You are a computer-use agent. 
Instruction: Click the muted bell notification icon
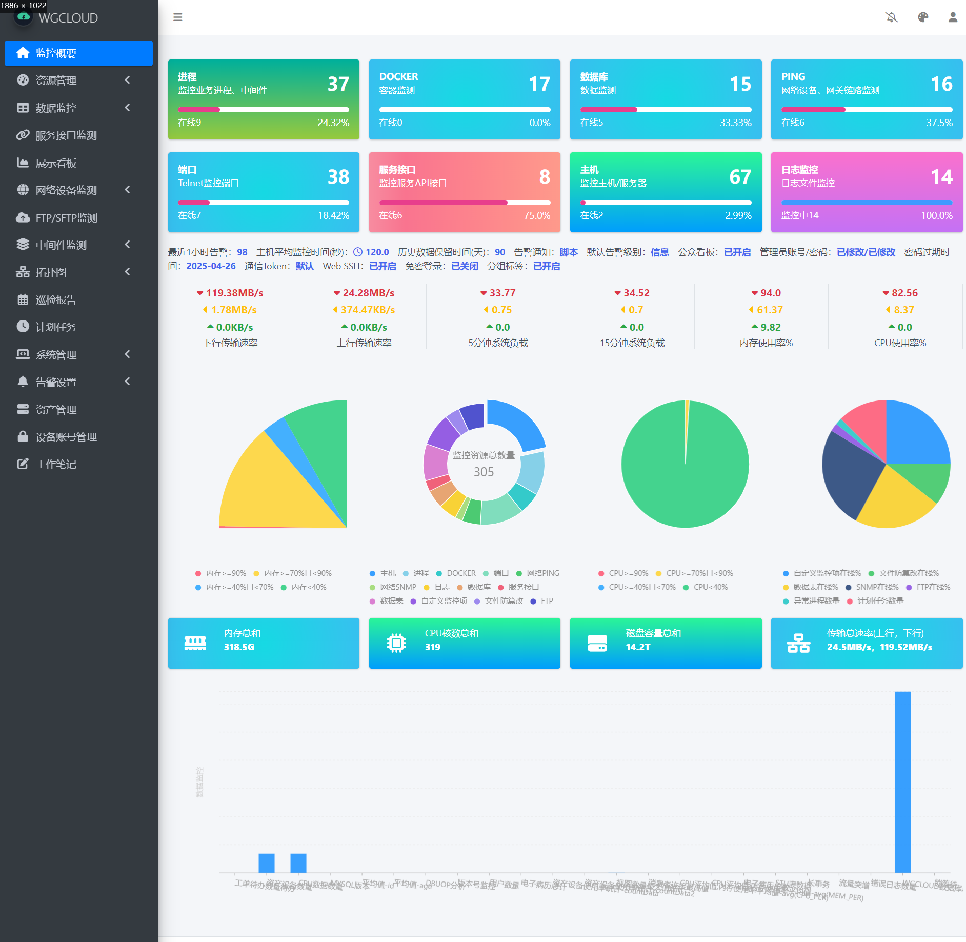[x=892, y=17]
